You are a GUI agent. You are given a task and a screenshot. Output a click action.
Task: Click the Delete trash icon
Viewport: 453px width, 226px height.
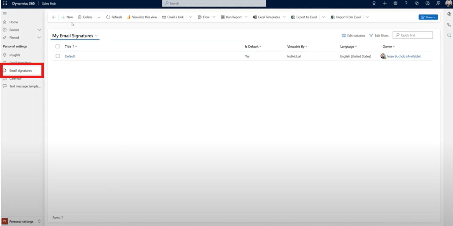coord(80,17)
